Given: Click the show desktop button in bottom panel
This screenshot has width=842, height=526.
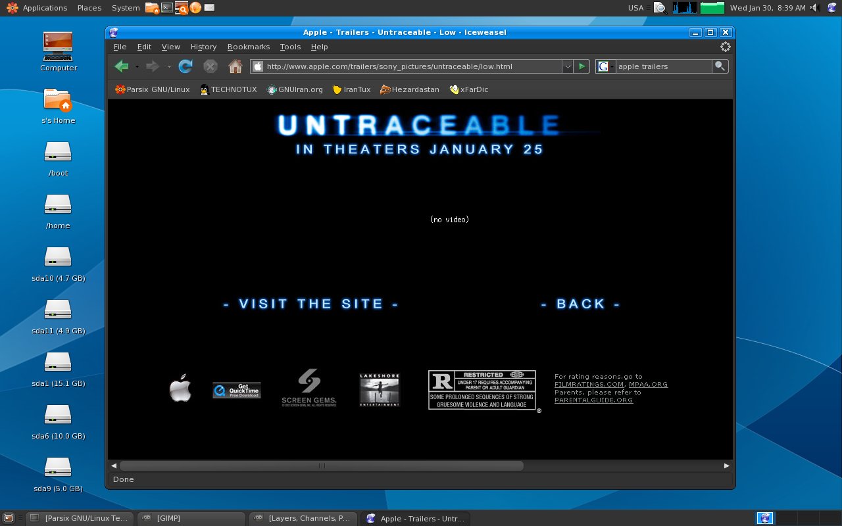Looking at the screenshot, I should [x=9, y=518].
